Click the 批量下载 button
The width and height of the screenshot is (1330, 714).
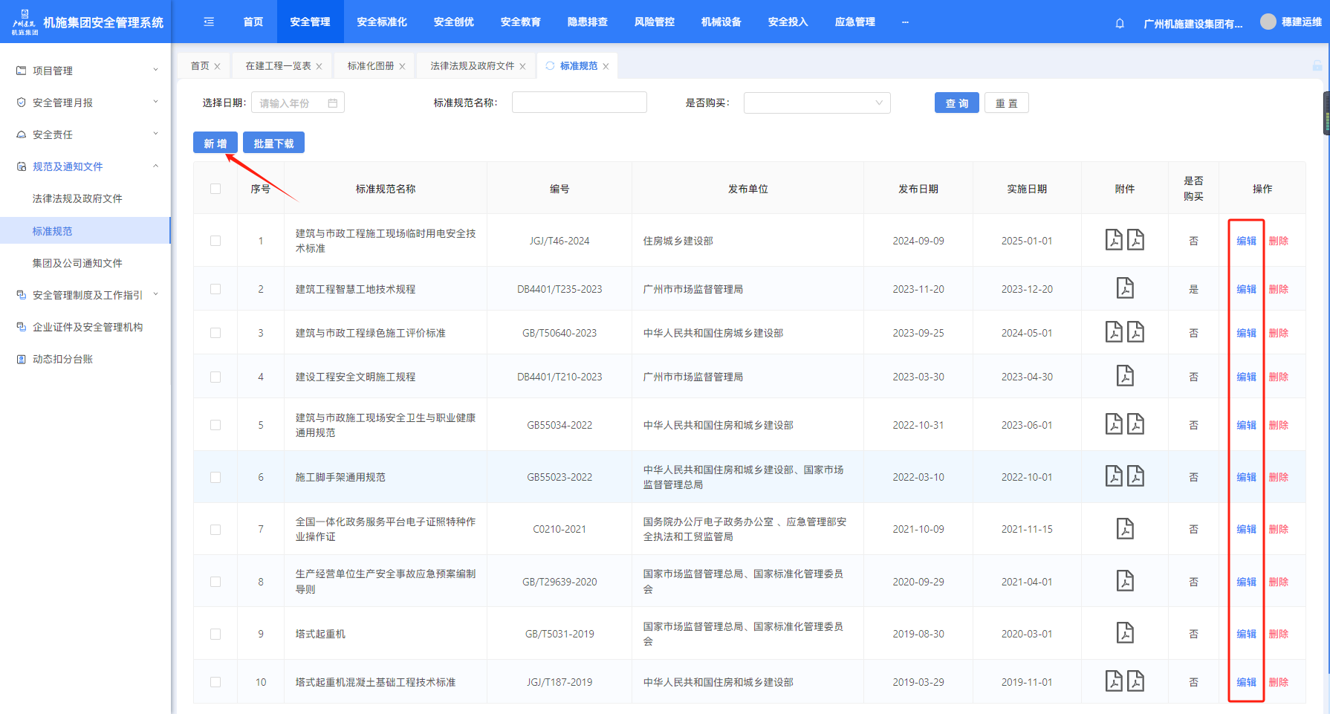pyautogui.click(x=273, y=143)
